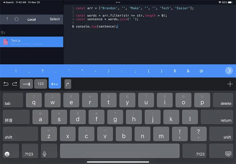Add a new snippet with plus icon
This screenshot has height=164, width=236.
pyautogui.click(x=230, y=84)
